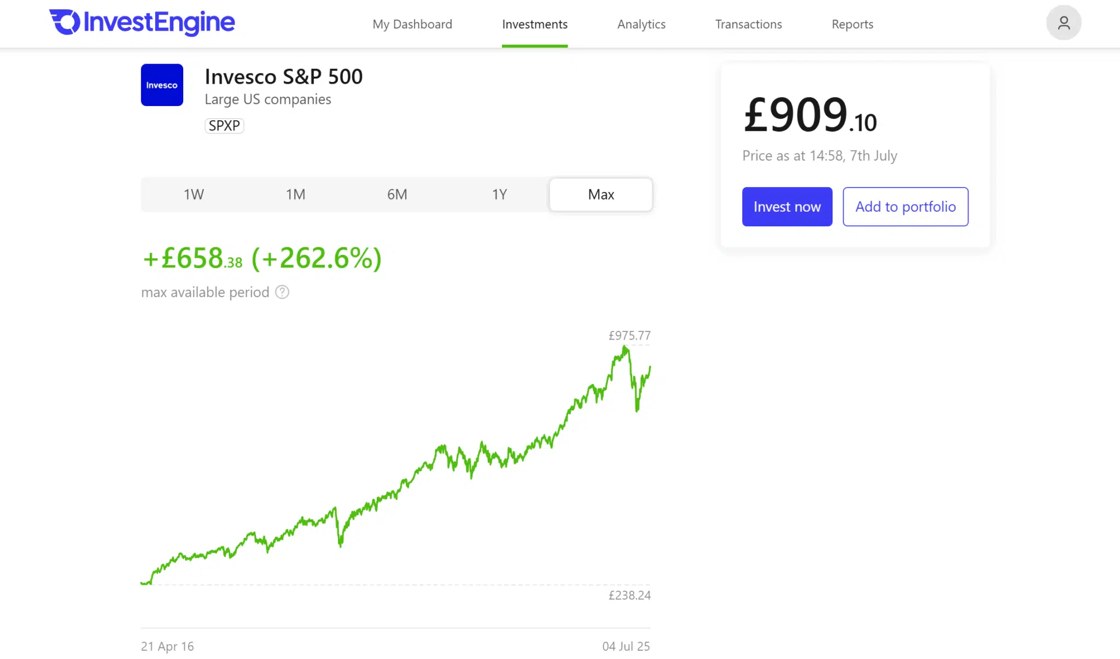This screenshot has height=659, width=1120.
Task: Open the Transactions section
Action: pos(748,24)
